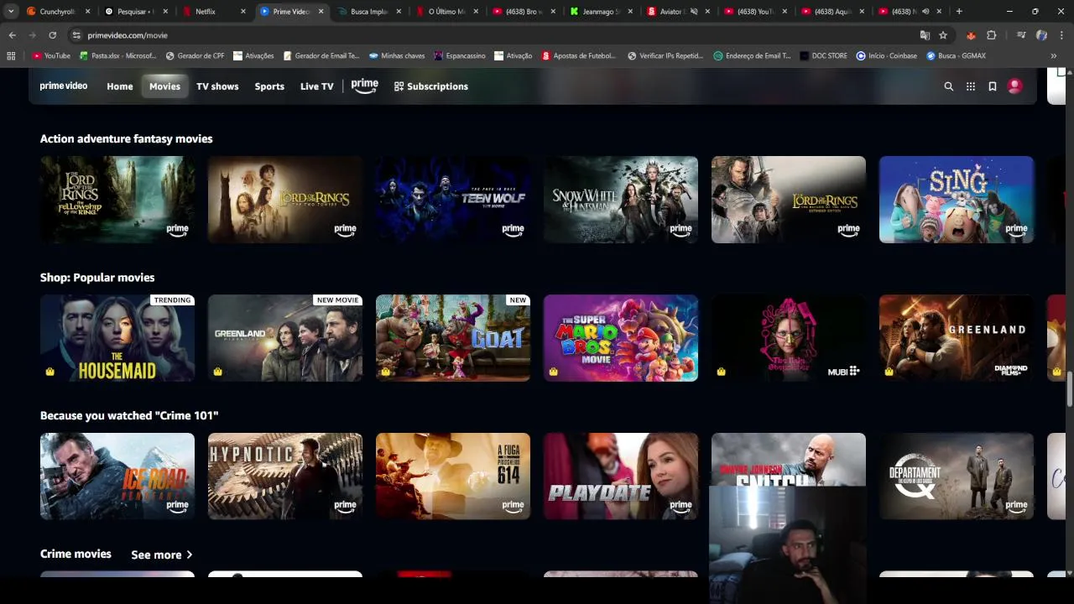Reload the page with browser refresh icon

pos(52,35)
